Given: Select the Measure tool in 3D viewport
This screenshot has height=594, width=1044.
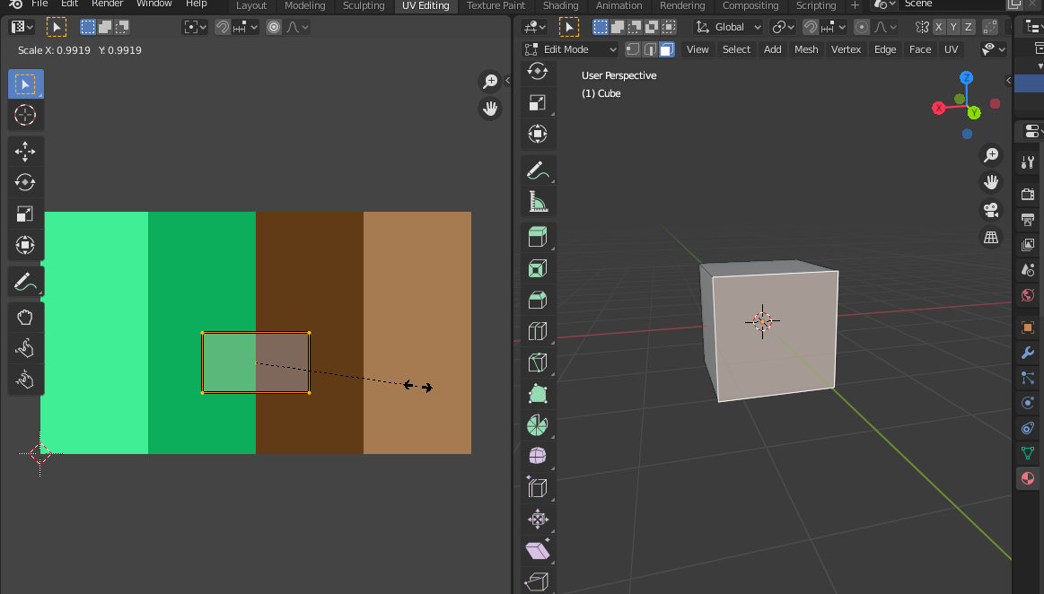Looking at the screenshot, I should [537, 203].
